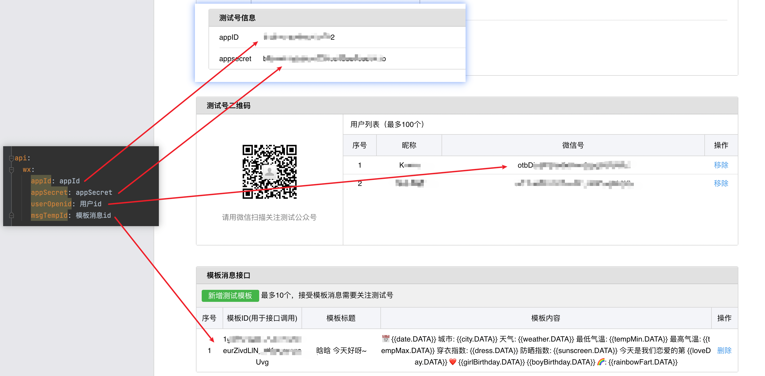Collapse the api: code fold marker

11,158
